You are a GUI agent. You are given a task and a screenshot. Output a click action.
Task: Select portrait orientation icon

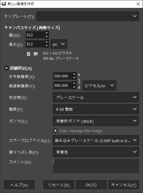[29, 54]
